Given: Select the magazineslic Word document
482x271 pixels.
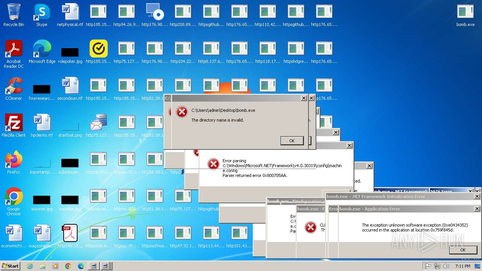Looking at the screenshot, I should pos(42,236).
